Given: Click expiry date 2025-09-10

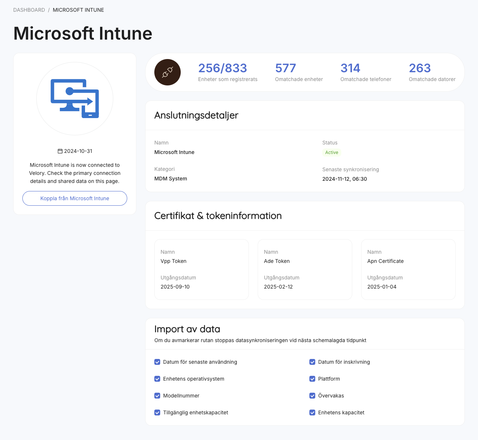Looking at the screenshot, I should [x=175, y=287].
